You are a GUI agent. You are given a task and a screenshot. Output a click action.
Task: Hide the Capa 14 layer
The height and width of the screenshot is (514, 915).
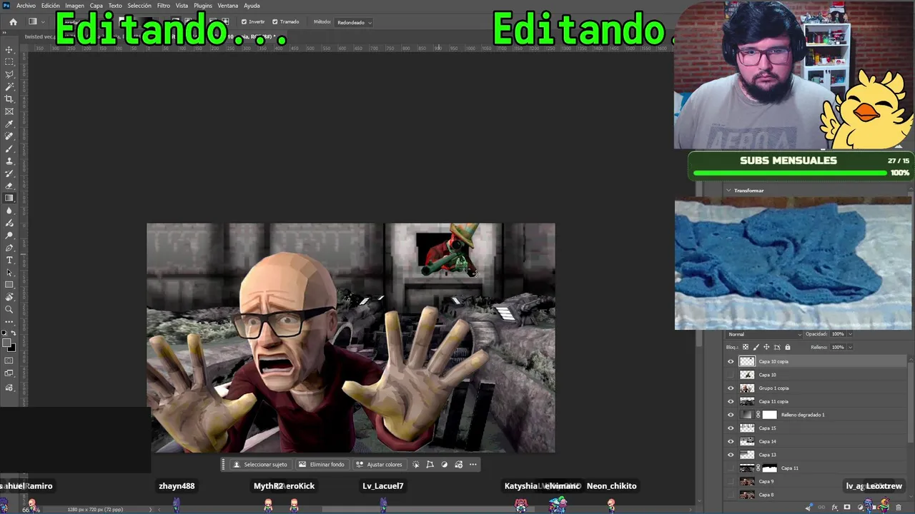731,442
